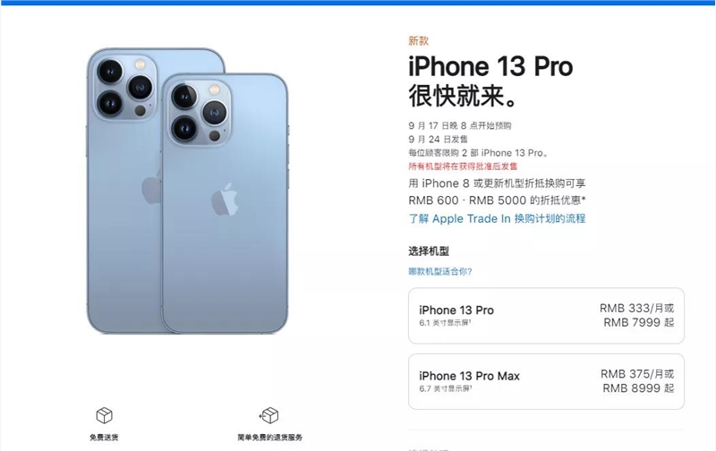Click the free returns box icon
This screenshot has width=716, height=451.
[x=269, y=415]
